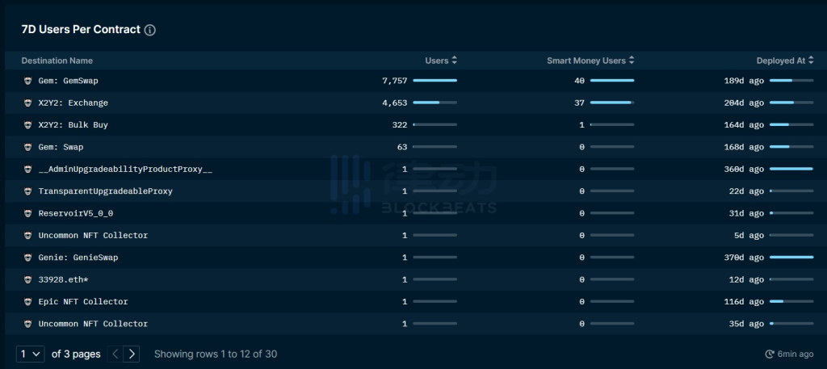Open the Gem: GemSwap contract link
The height and width of the screenshot is (369, 827).
(68, 82)
